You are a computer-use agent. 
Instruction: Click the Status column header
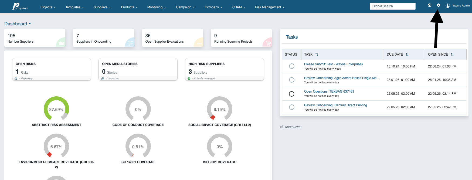click(x=291, y=55)
